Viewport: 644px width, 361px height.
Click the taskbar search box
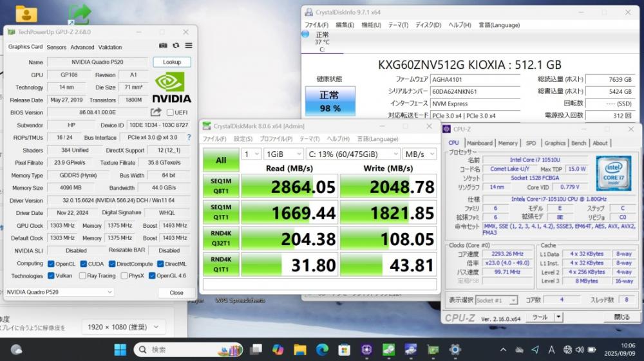tap(189, 349)
